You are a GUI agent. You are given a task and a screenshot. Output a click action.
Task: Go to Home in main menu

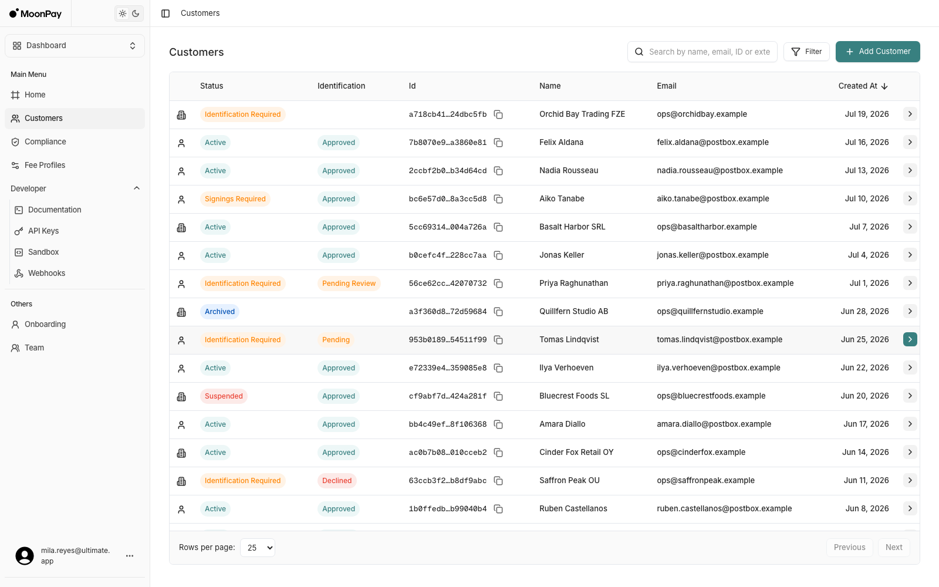tap(75, 95)
